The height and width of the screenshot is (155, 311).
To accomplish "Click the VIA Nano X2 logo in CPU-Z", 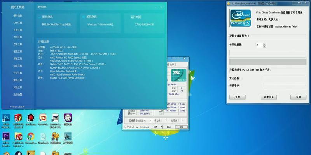I will point(178,75).
